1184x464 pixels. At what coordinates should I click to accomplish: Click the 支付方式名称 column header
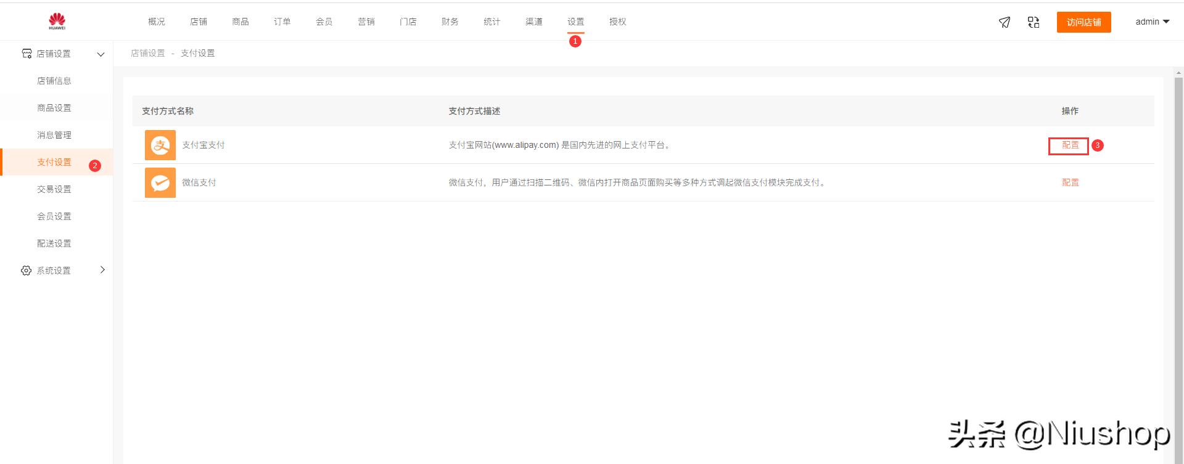[x=168, y=111]
